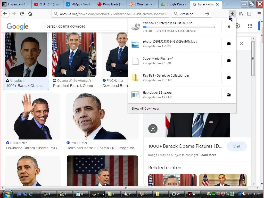Submit the virtualpc search with arrow button

coord(207,14)
